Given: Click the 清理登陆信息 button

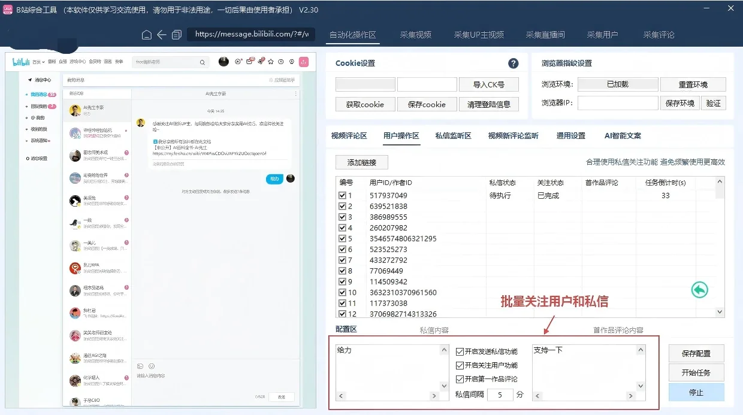Looking at the screenshot, I should 488,104.
